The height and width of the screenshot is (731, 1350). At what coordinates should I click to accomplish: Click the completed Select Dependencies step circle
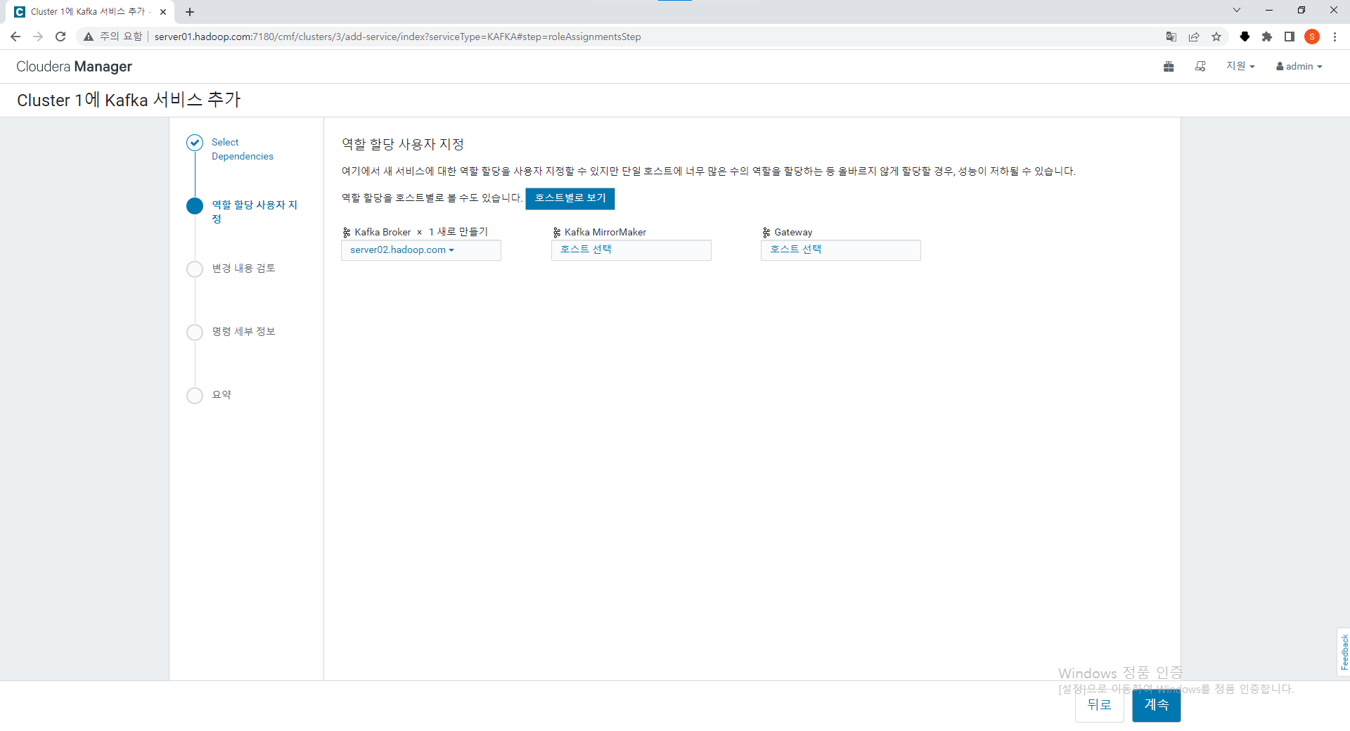click(195, 143)
